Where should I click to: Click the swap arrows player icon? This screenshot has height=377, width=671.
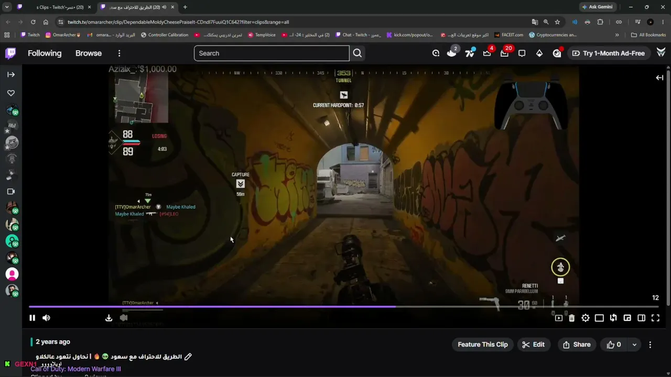[x=613, y=318]
